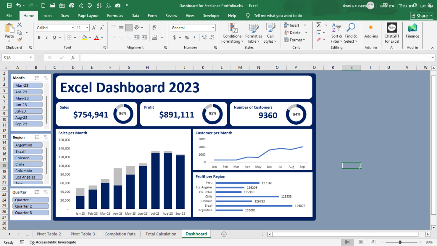Viewport: 437px width, 246px height.
Task: Add a new sheet with plus icon
Action: [x=224, y=234]
